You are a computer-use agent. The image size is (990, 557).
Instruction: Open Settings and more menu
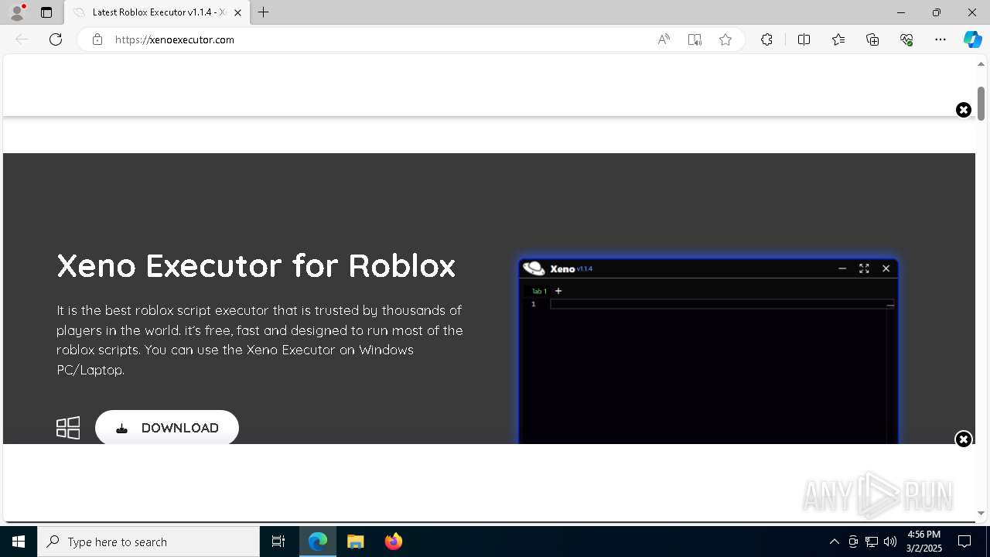point(940,39)
